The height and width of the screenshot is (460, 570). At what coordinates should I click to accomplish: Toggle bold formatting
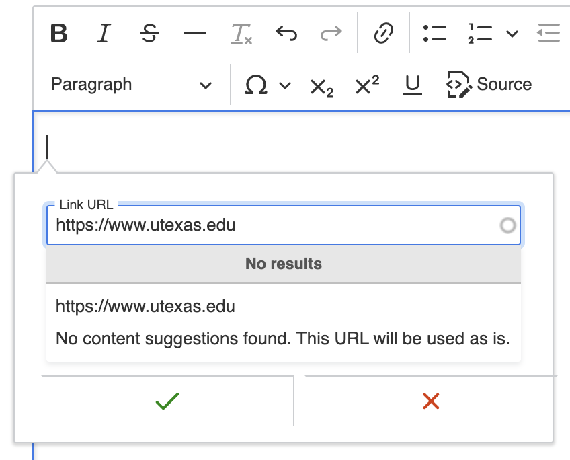point(59,33)
